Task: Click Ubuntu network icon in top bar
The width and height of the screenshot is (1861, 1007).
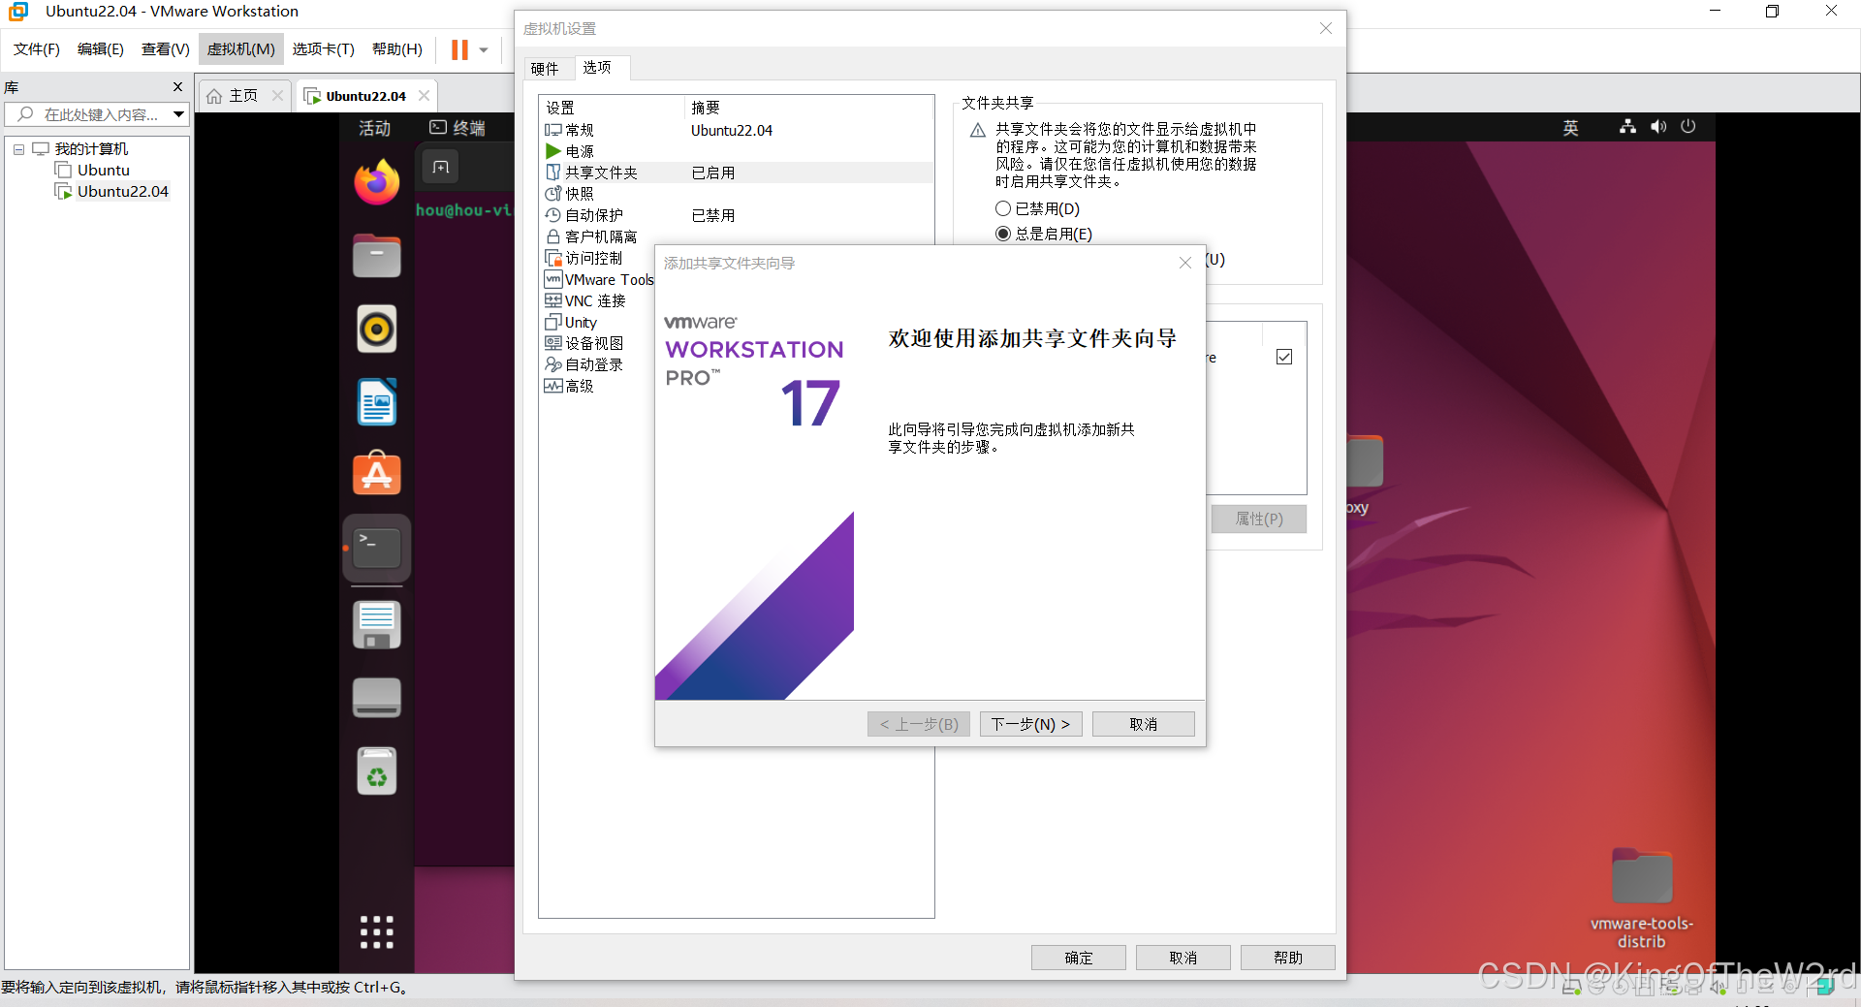Action: pos(1628,127)
